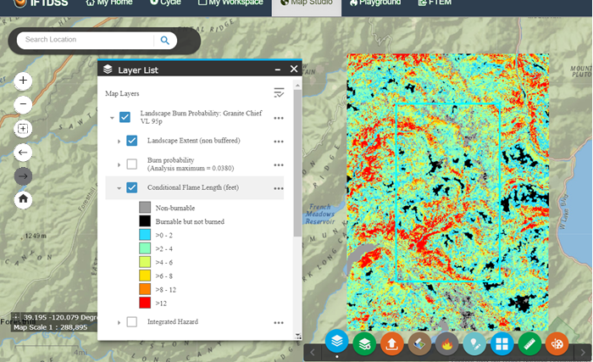Viewport: 593px width, 362px height.
Task: Zoom in on the map
Action: (x=23, y=81)
